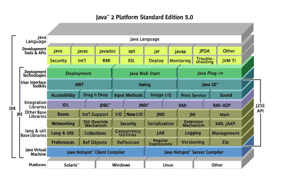Open the Java 2D block
Image resolution: width=295 pixels, height=182 pixels.
[210, 84]
